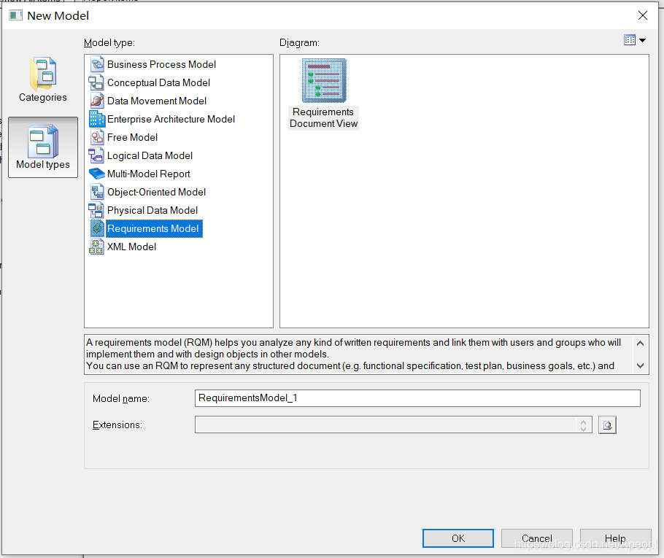The height and width of the screenshot is (558, 664).
Task: Click the XML Model icon
Action: pyautogui.click(x=96, y=247)
